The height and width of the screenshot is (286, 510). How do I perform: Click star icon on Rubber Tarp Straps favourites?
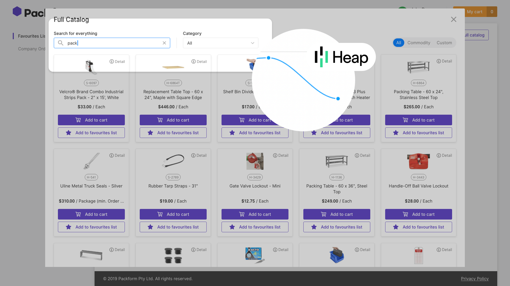tap(150, 227)
